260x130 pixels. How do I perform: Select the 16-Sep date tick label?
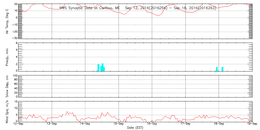pyautogui.click(x=152, y=124)
